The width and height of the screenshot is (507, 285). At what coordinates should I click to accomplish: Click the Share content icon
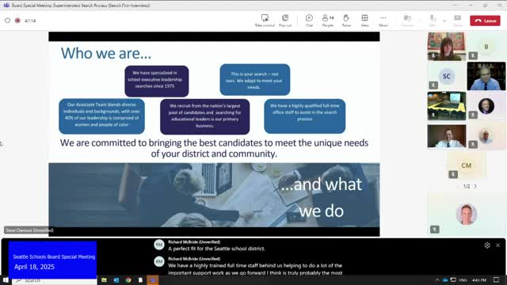pos(458,21)
